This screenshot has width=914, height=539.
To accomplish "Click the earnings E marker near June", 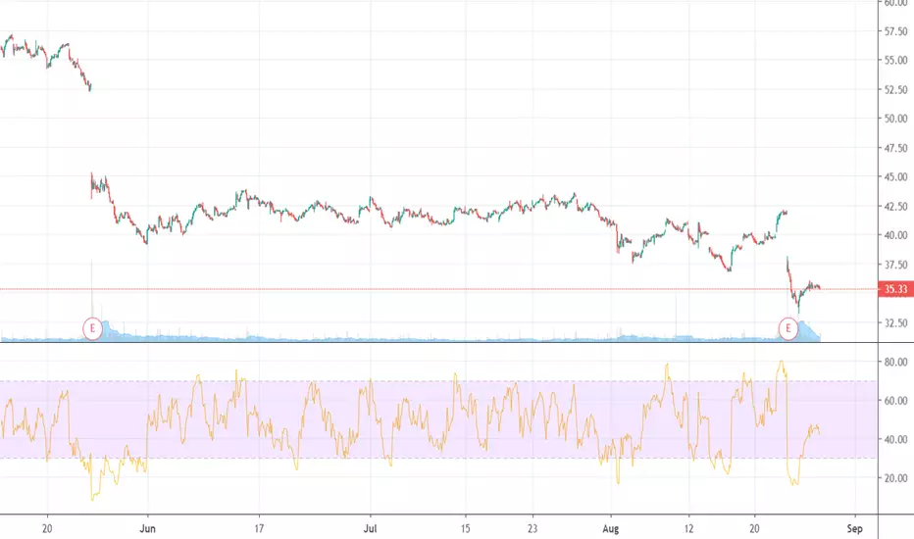I will 92,328.
